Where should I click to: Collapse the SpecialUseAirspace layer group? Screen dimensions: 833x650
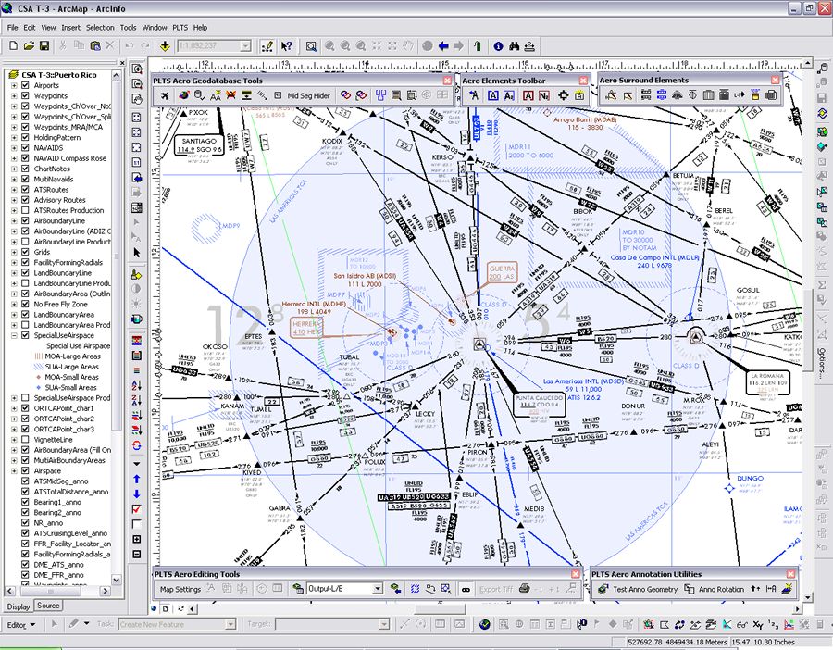point(14,335)
